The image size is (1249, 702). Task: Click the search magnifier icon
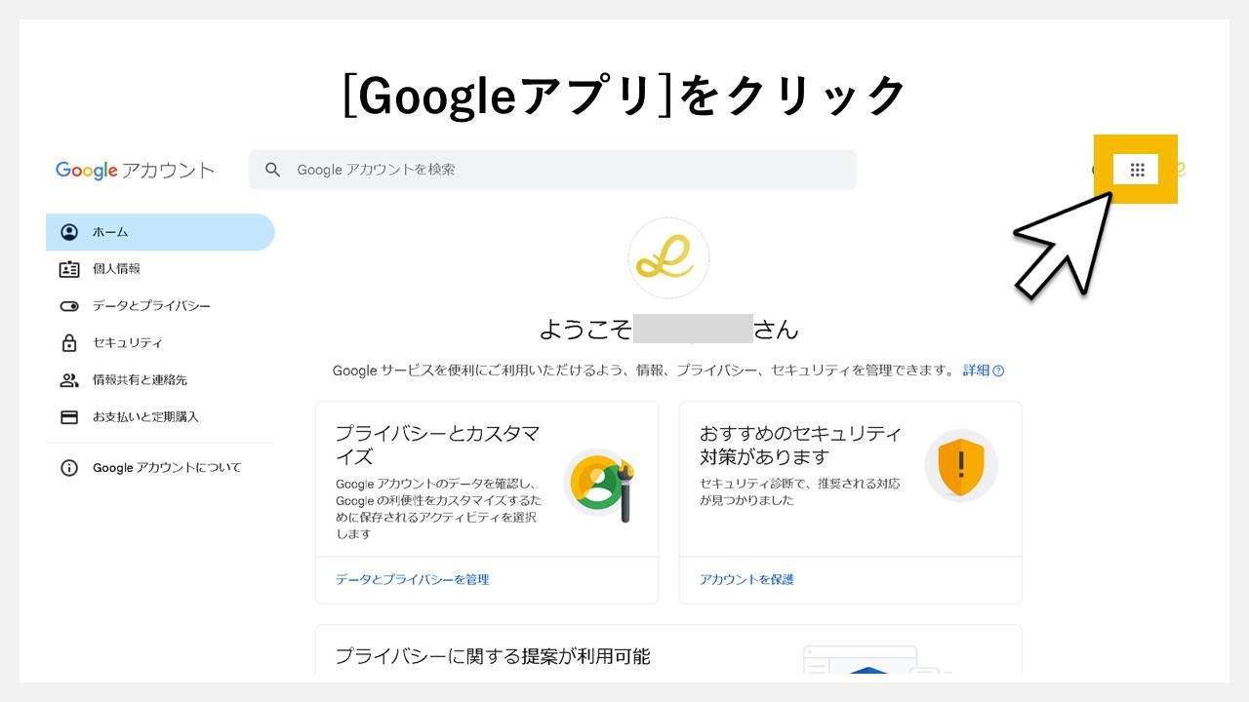[x=273, y=169]
